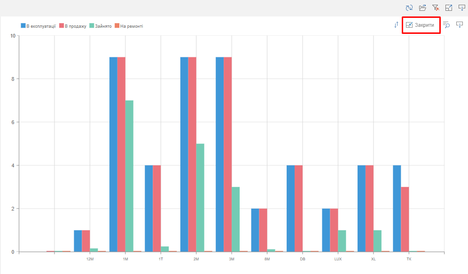468x274 pixels.
Task: Toggle the 'На ремонті' legend series
Action: tap(129, 26)
